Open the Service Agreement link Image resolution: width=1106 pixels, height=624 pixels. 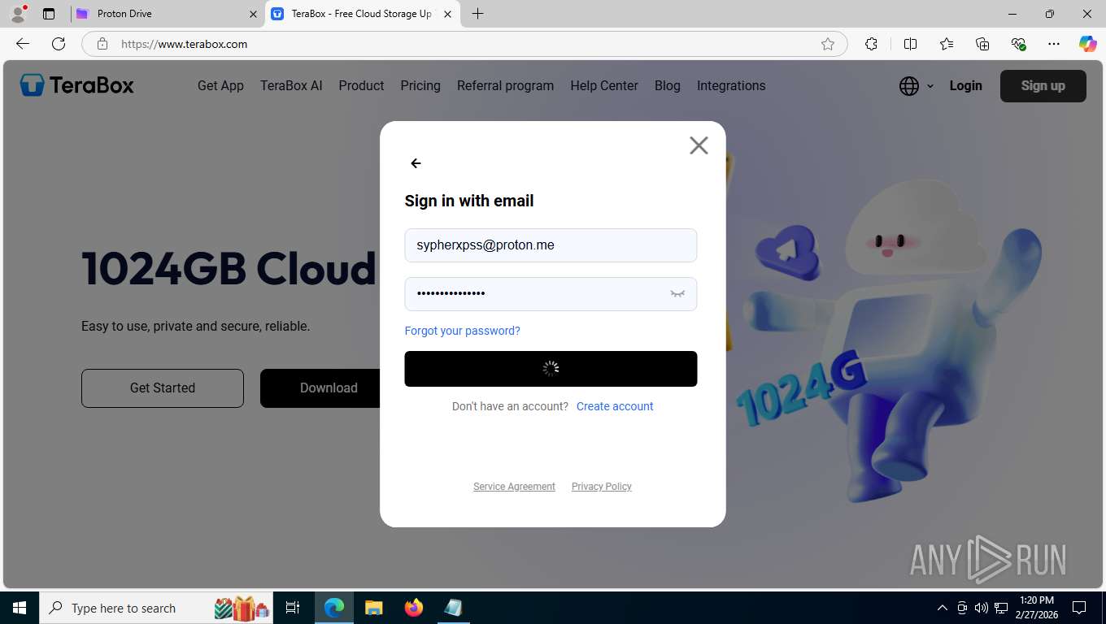click(x=514, y=487)
